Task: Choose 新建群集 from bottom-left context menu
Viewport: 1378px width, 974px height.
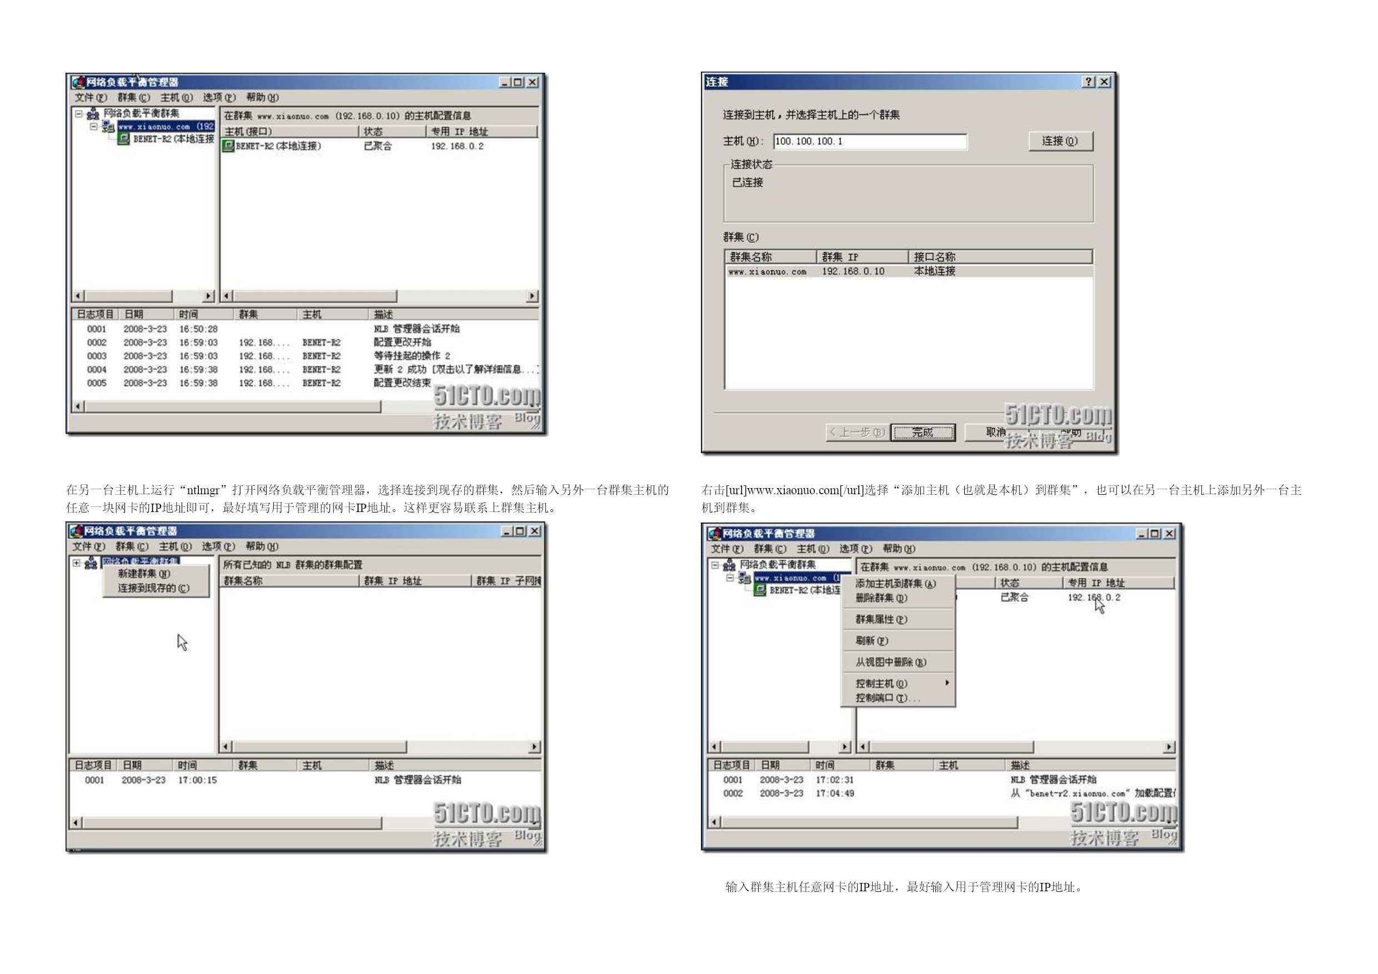Action: [144, 574]
